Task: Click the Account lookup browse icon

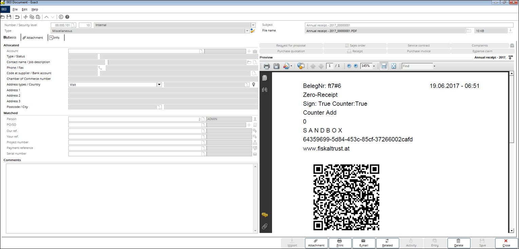Action: click(201, 51)
